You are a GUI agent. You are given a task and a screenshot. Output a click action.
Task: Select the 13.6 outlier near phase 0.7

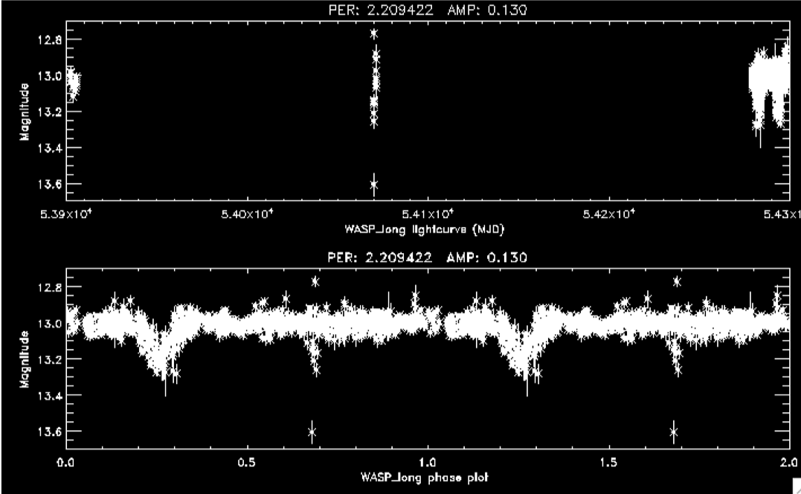point(312,432)
